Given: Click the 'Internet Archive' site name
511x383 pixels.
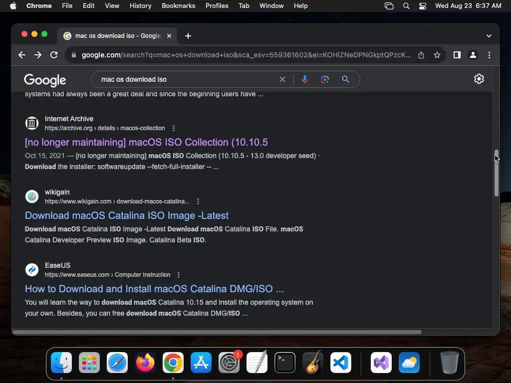Looking at the screenshot, I should point(69,119).
